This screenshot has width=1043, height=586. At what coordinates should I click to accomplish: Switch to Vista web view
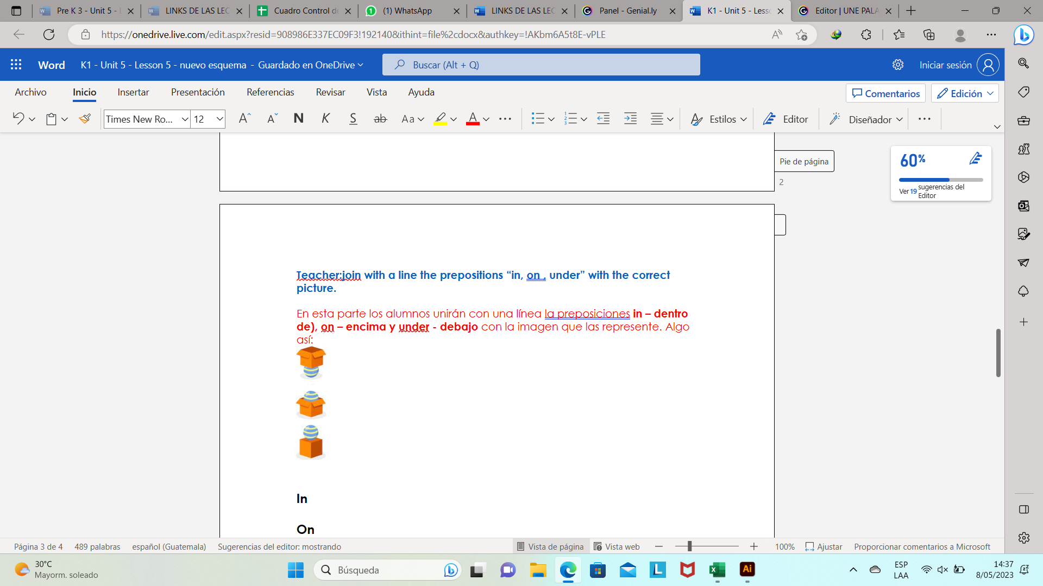tap(617, 546)
